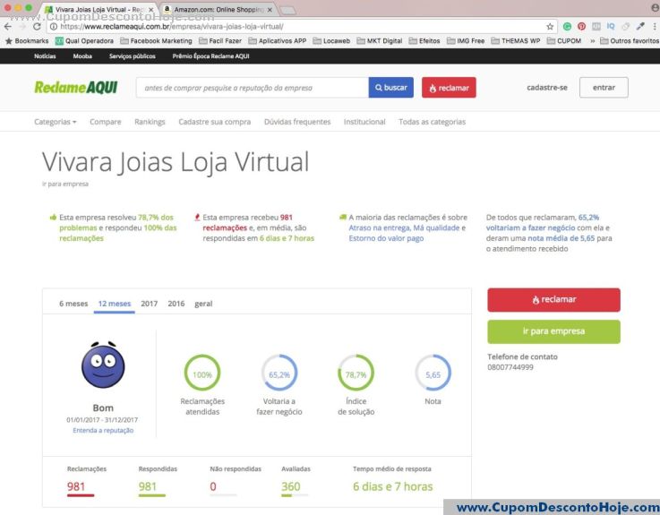This screenshot has height=515, width=660.
Task: Open MKT Digital bookmark folder
Action: pos(379,41)
